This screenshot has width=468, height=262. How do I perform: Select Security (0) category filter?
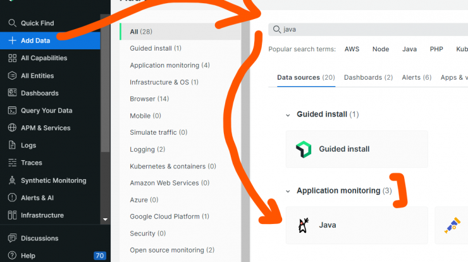pos(148,234)
